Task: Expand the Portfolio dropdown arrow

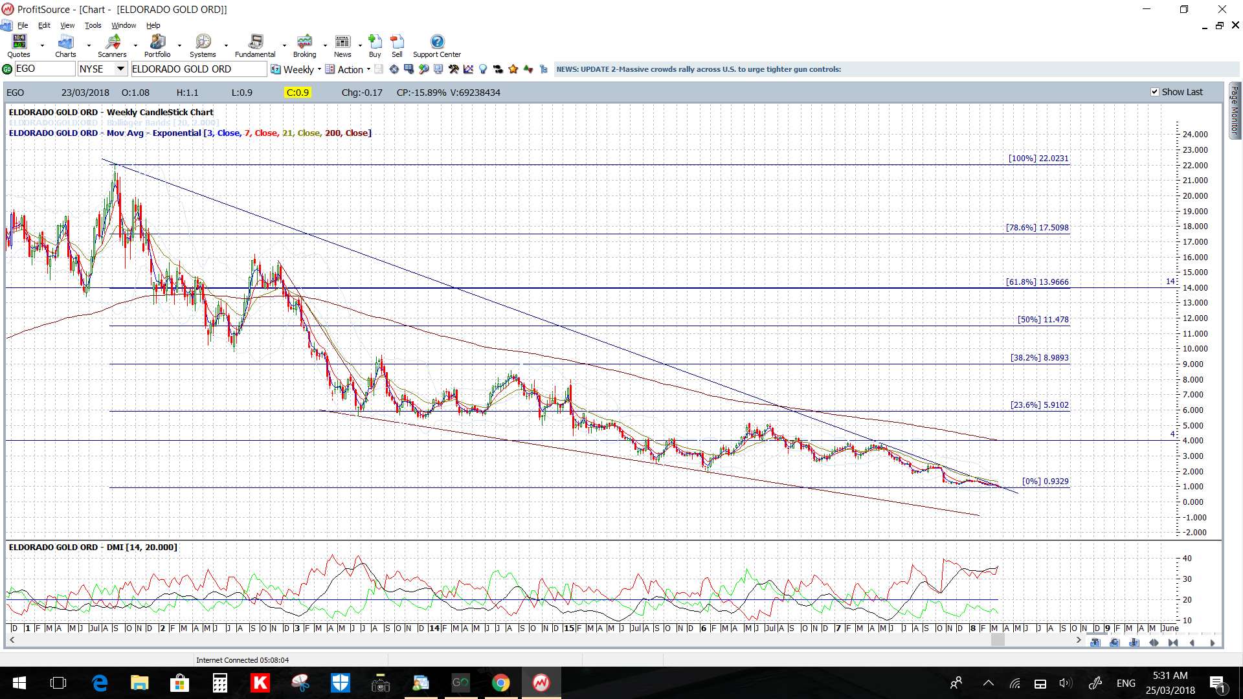Action: [179, 46]
